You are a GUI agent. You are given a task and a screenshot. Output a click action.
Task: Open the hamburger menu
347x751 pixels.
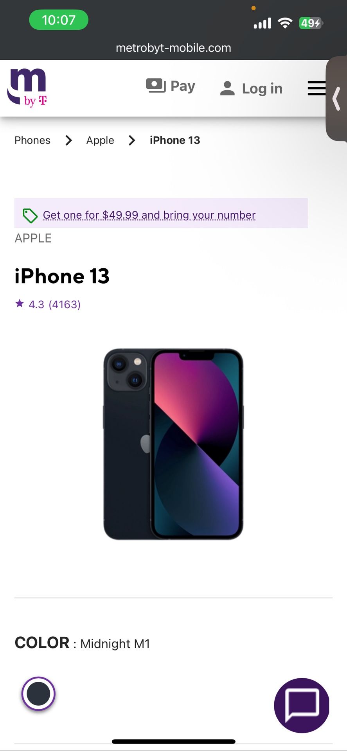point(316,88)
